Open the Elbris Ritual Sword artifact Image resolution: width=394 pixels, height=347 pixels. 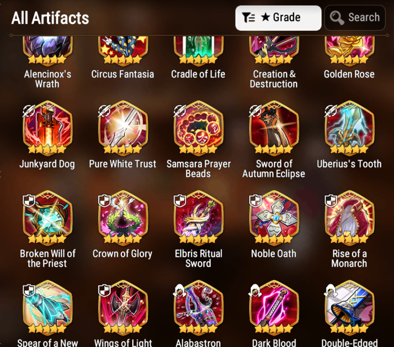198,217
